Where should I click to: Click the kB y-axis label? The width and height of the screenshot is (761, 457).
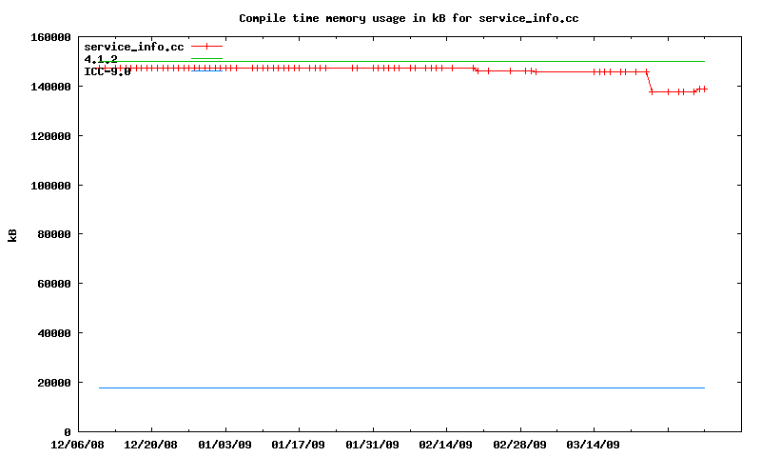12,234
